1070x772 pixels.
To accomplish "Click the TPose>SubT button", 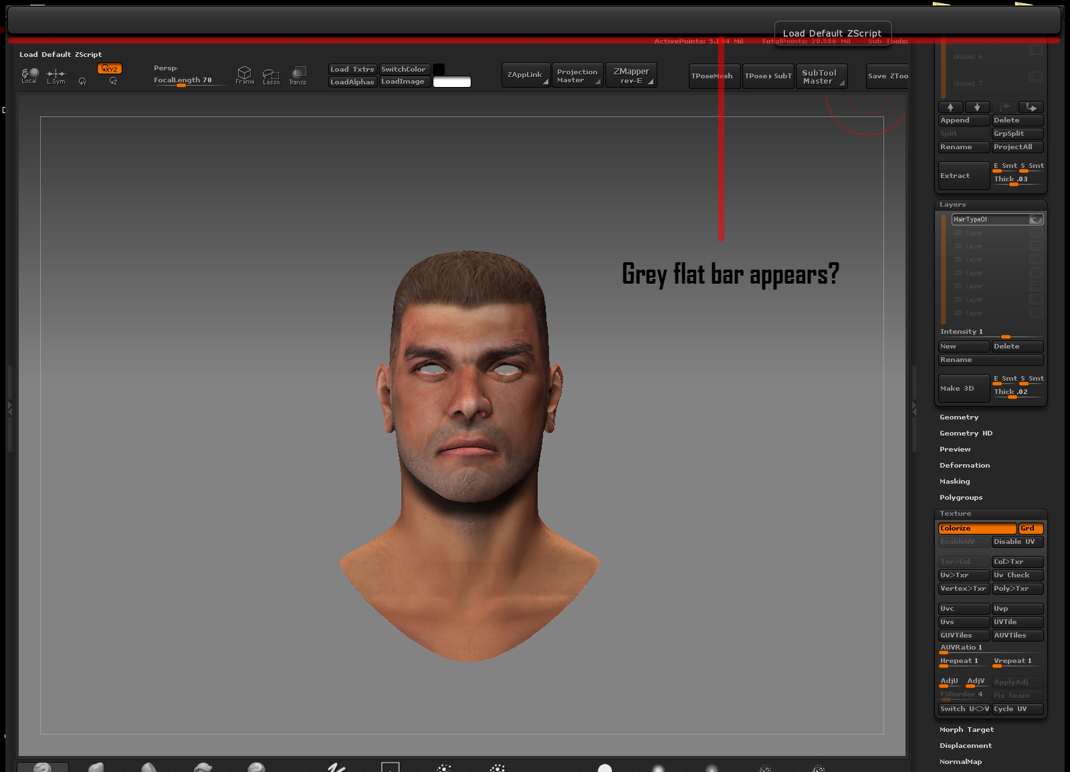I will point(768,76).
